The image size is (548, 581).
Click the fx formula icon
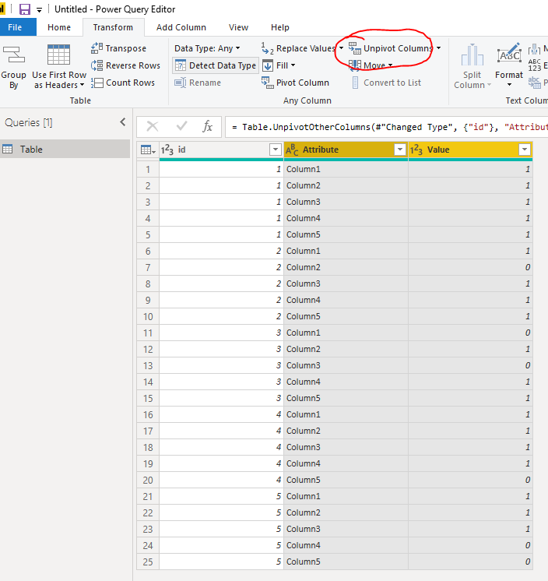pyautogui.click(x=207, y=127)
